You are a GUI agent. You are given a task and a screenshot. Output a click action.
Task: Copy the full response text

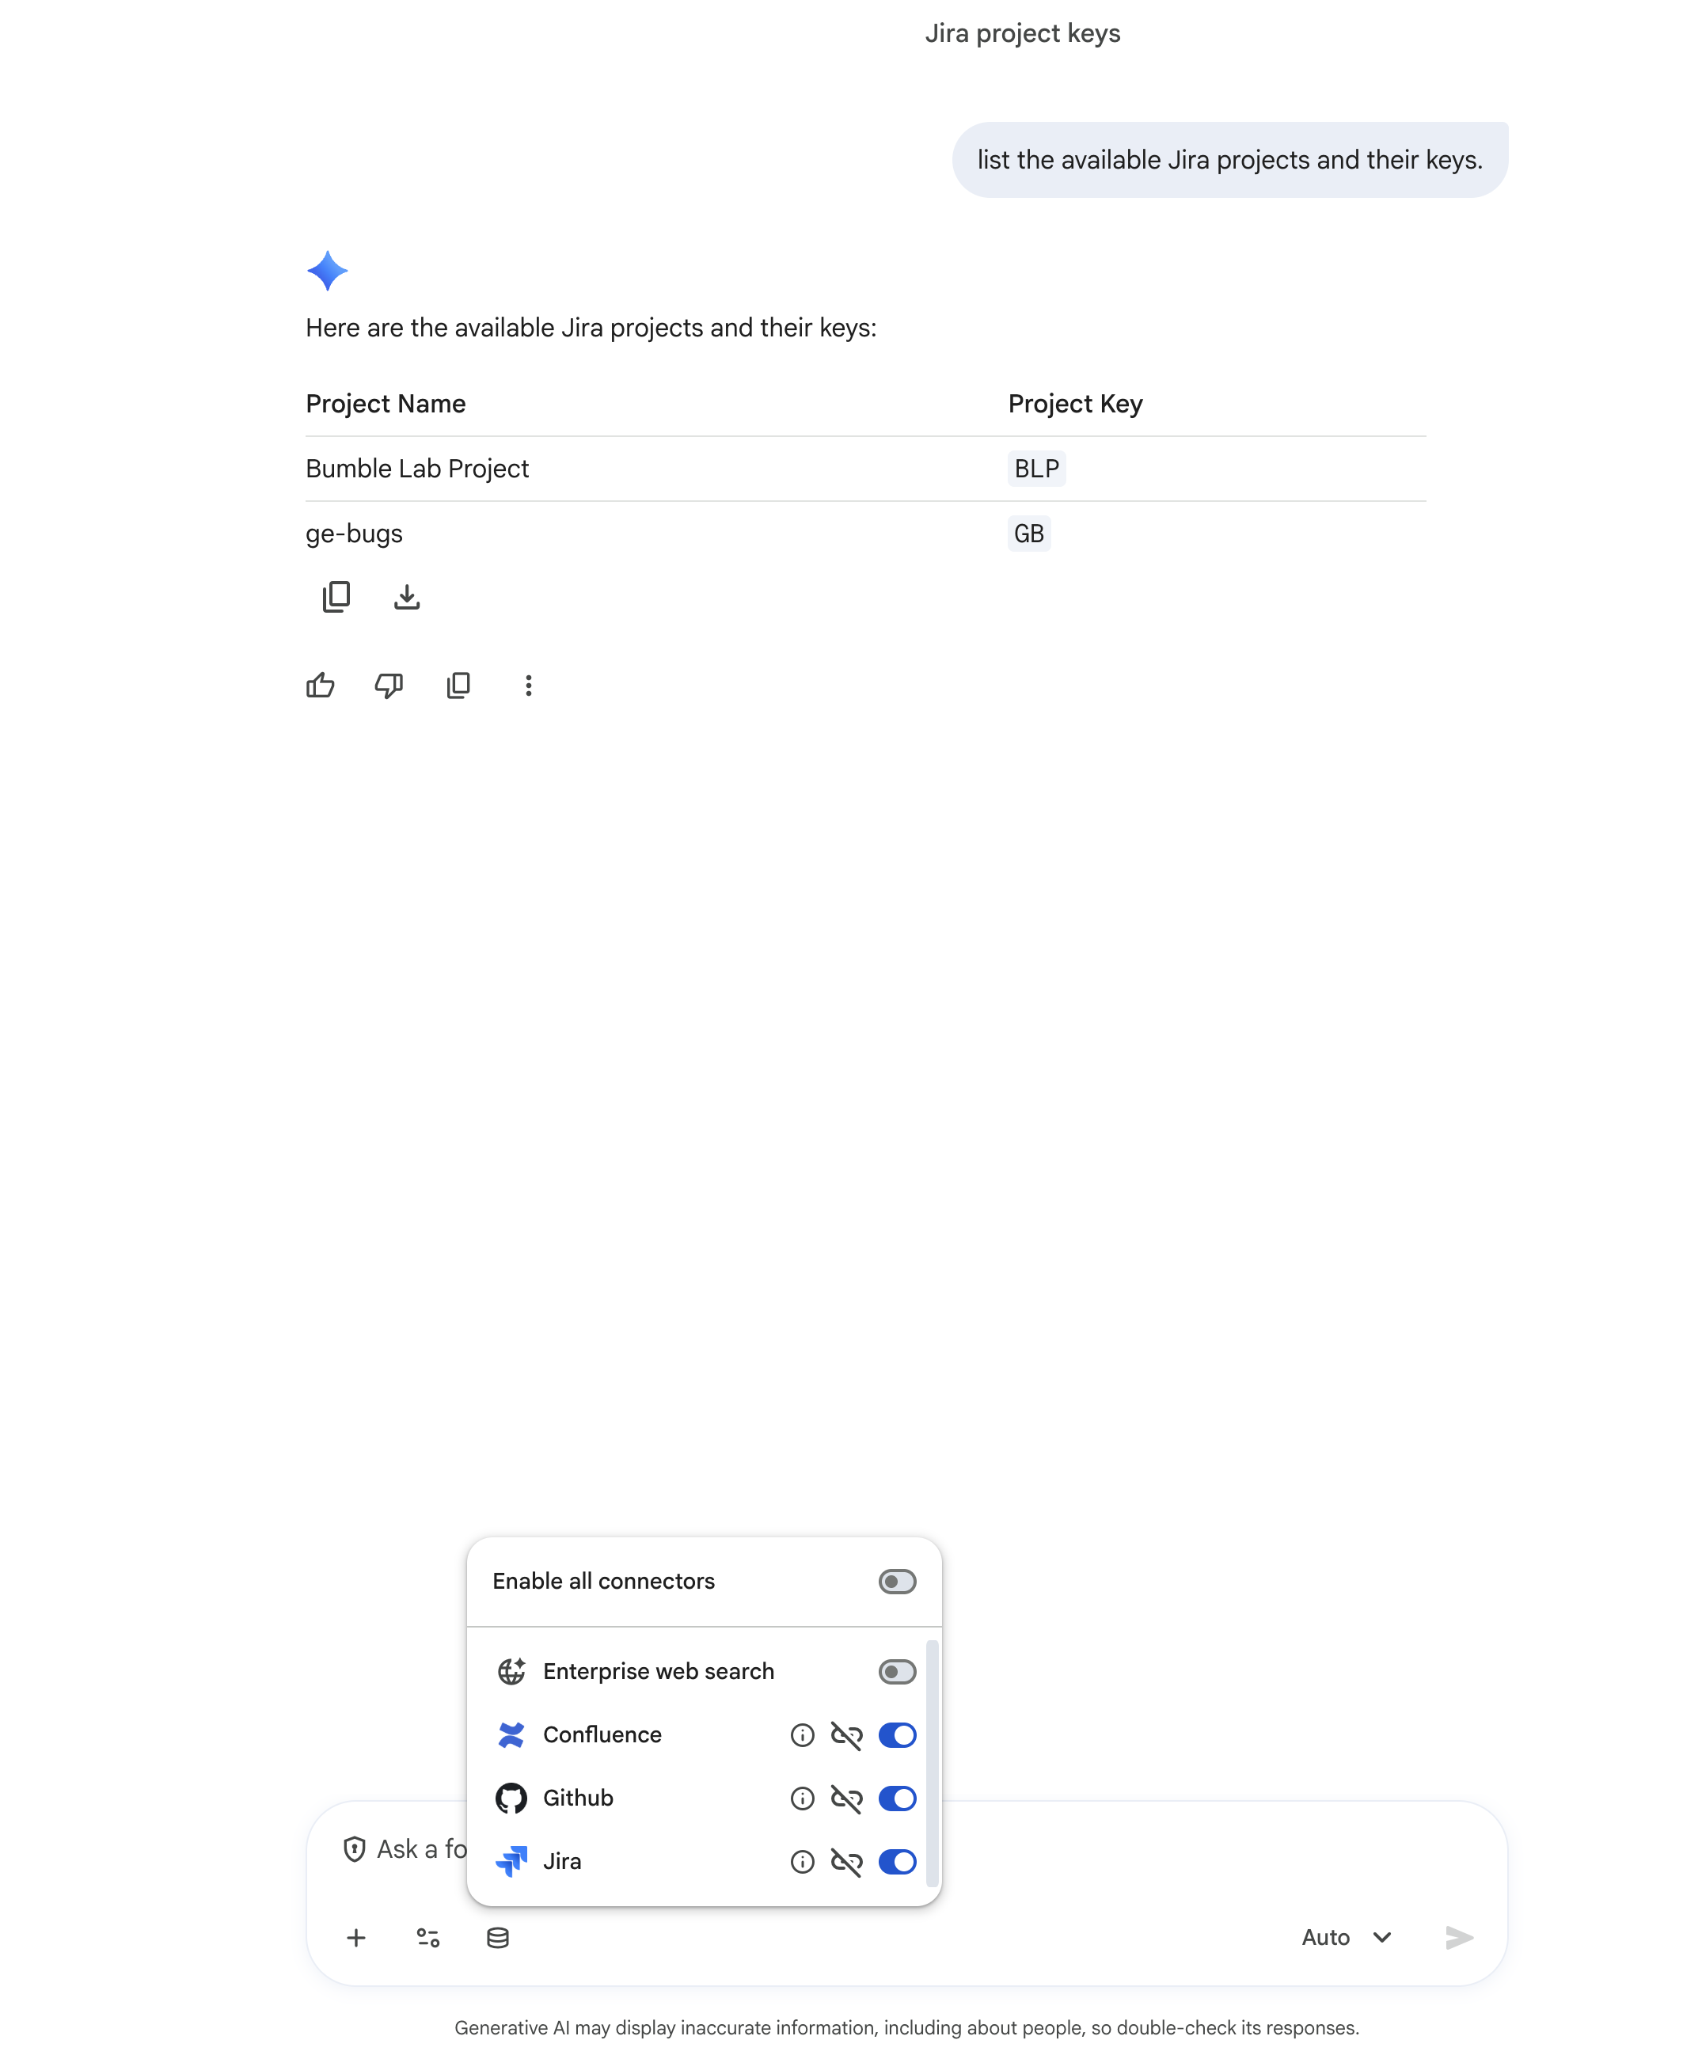coord(458,685)
